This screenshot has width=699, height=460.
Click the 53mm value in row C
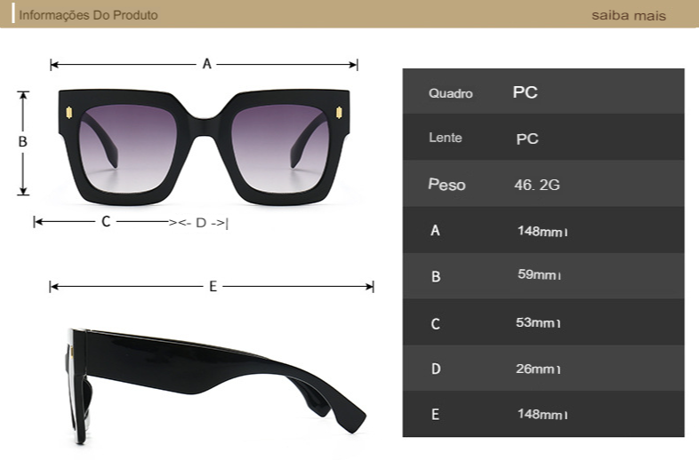[x=538, y=322]
